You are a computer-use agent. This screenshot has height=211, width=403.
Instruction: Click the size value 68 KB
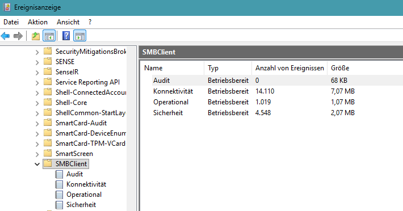[x=339, y=81]
